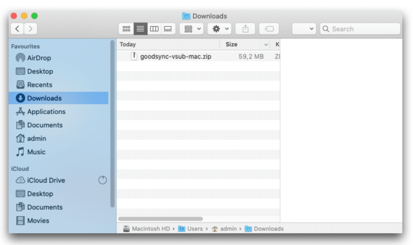Switch to list view
Viewport: 413px width, 245px height.
pyautogui.click(x=140, y=29)
